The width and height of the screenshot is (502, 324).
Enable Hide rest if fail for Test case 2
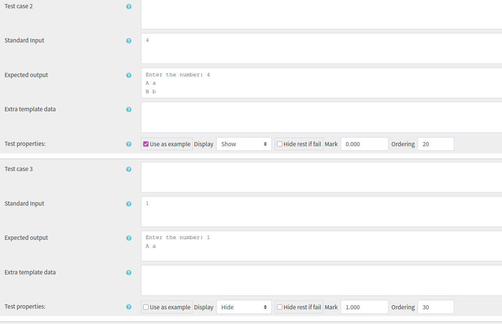point(279,144)
